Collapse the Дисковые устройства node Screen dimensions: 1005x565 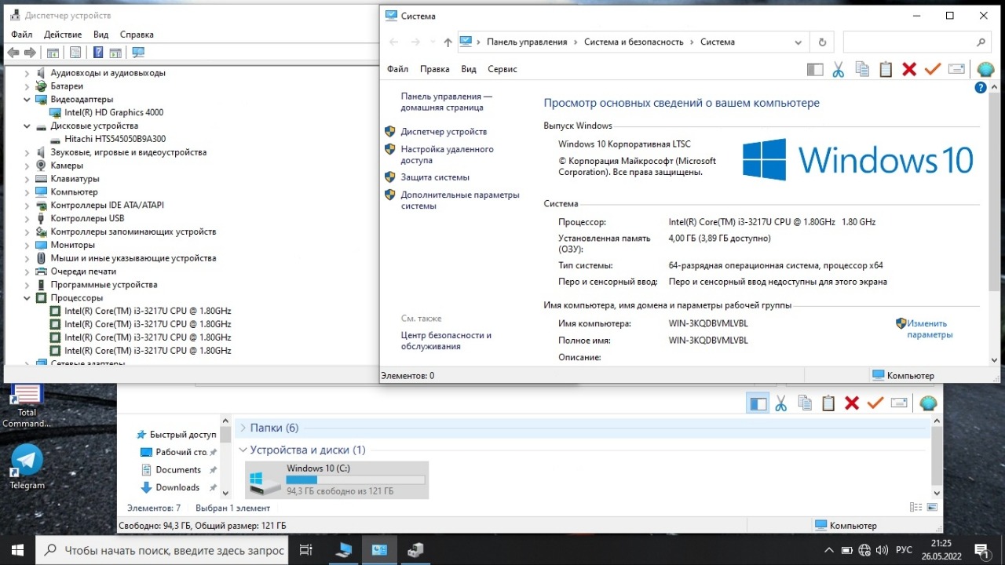27,126
